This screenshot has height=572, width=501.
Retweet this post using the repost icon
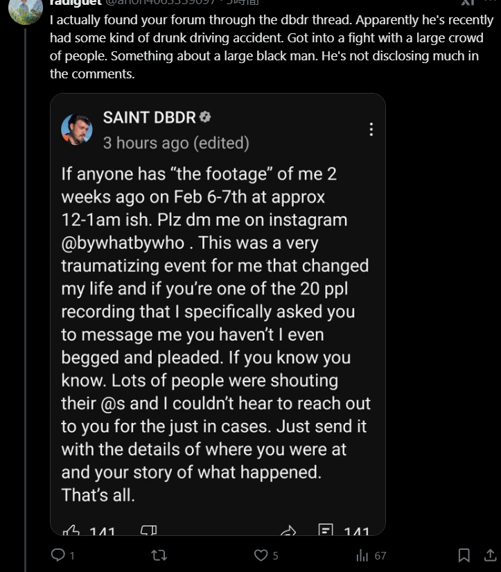pyautogui.click(x=159, y=555)
